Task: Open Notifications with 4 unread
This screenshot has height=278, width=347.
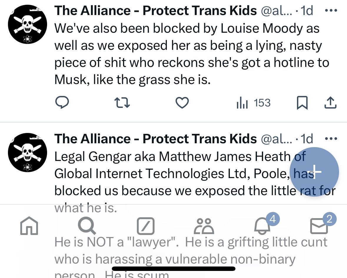Action: click(262, 226)
